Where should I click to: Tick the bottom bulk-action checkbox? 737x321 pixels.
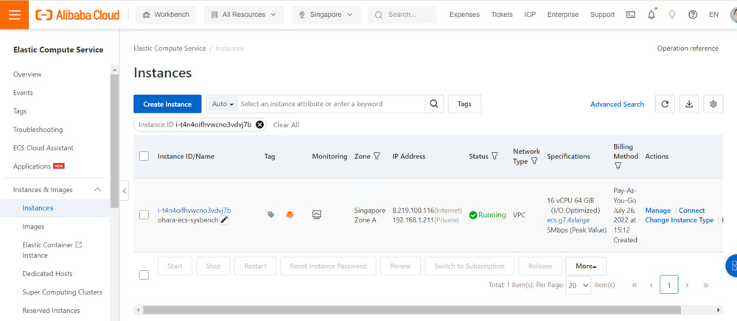pos(144,275)
